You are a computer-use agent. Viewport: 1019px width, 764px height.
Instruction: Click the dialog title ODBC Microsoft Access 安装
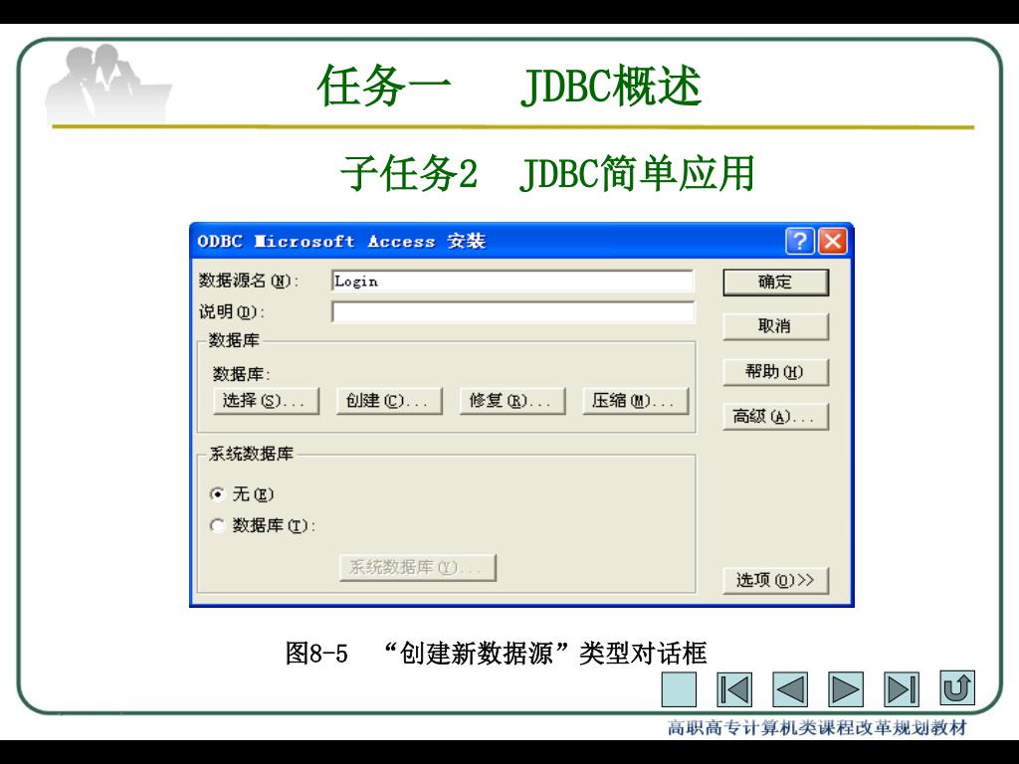pyautogui.click(x=341, y=241)
